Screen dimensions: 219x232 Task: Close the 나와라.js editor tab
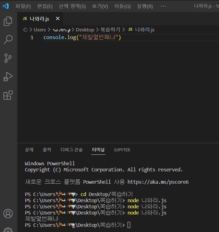[58, 19]
